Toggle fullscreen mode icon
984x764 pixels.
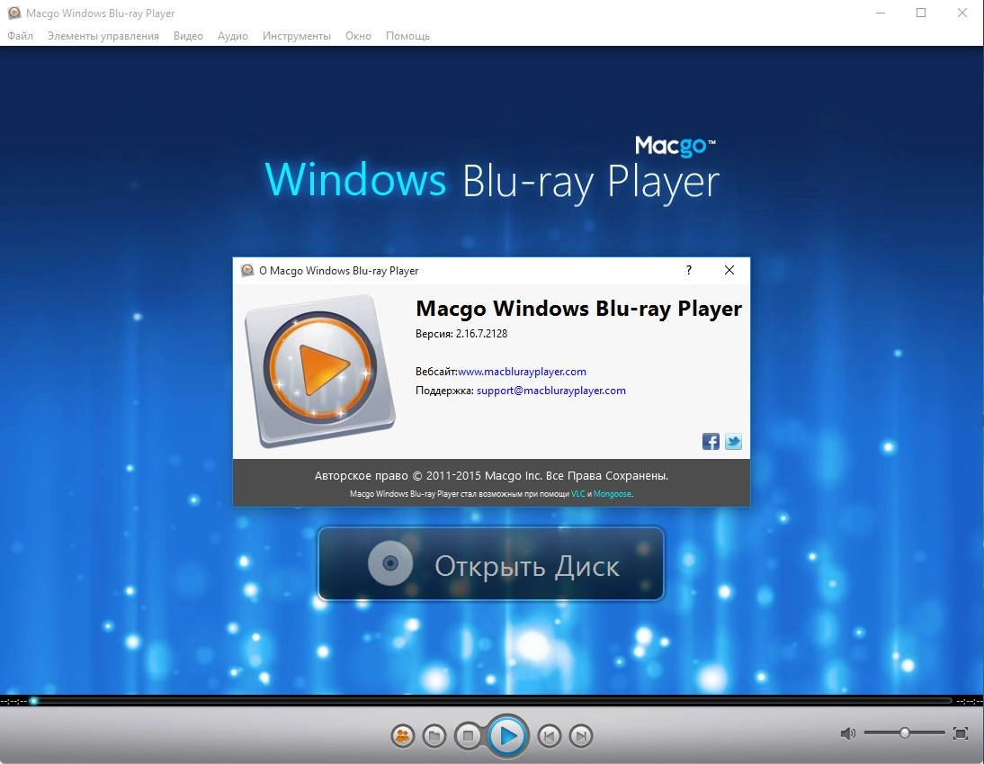pyautogui.click(x=960, y=733)
